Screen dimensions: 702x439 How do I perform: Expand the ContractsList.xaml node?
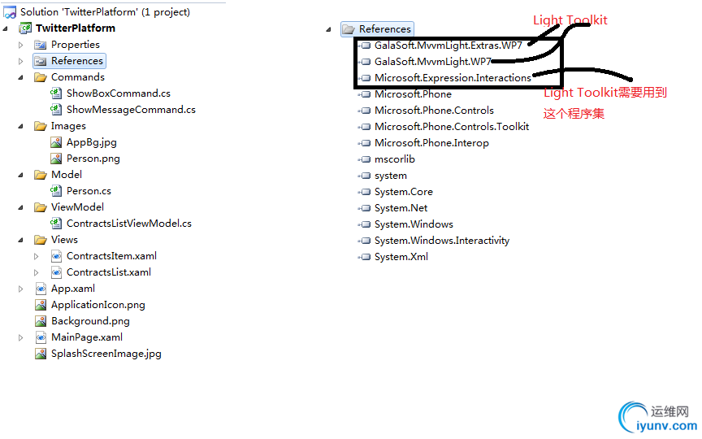click(37, 272)
